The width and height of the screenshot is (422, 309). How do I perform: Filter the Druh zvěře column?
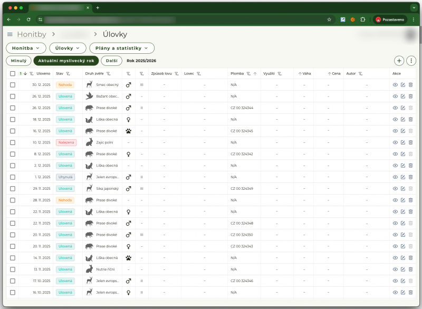pyautogui.click(x=109, y=74)
